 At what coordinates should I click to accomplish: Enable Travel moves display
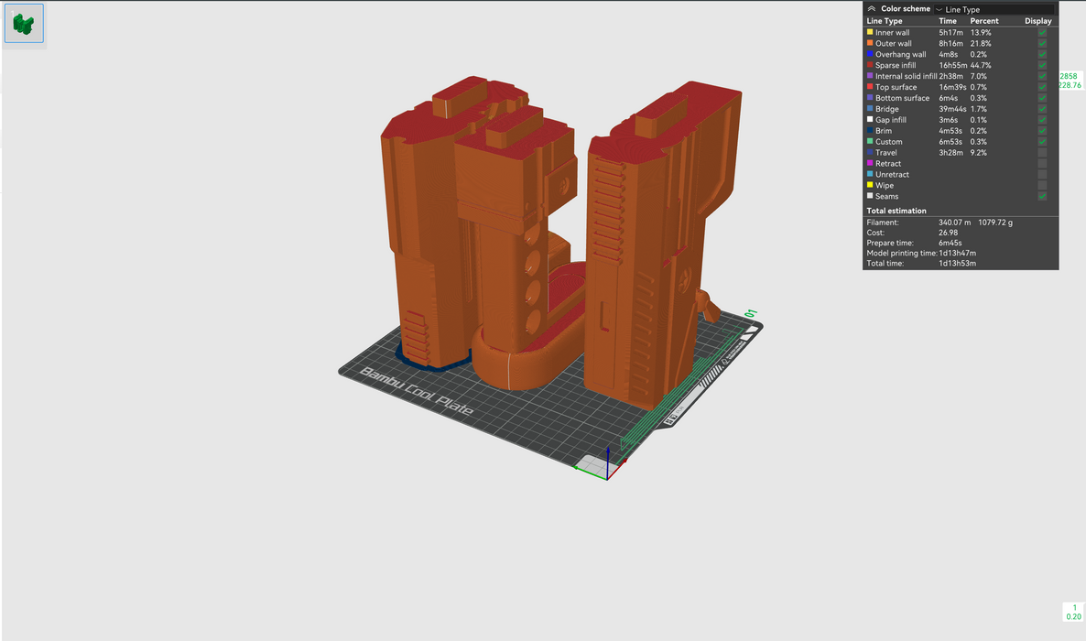[1042, 153]
